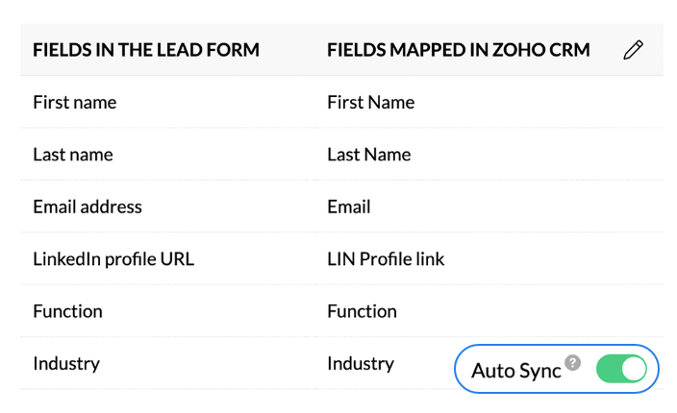The height and width of the screenshot is (413, 677).
Task: Select the Email CRM mapped field
Action: pos(349,206)
